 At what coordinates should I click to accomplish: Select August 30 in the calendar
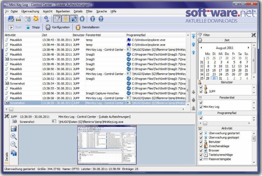(214, 78)
